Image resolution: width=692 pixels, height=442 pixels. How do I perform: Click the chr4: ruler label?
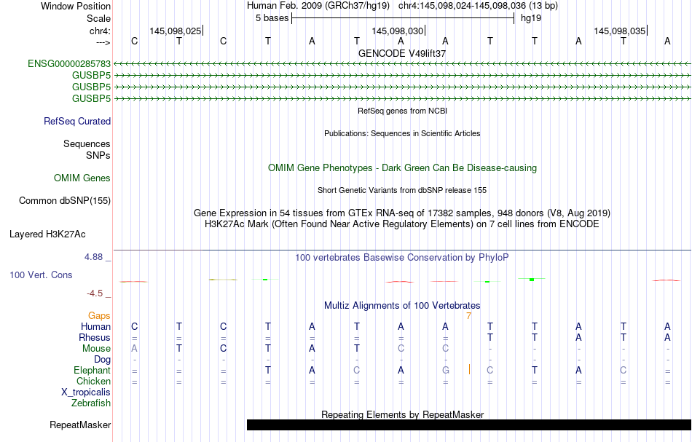(x=100, y=31)
